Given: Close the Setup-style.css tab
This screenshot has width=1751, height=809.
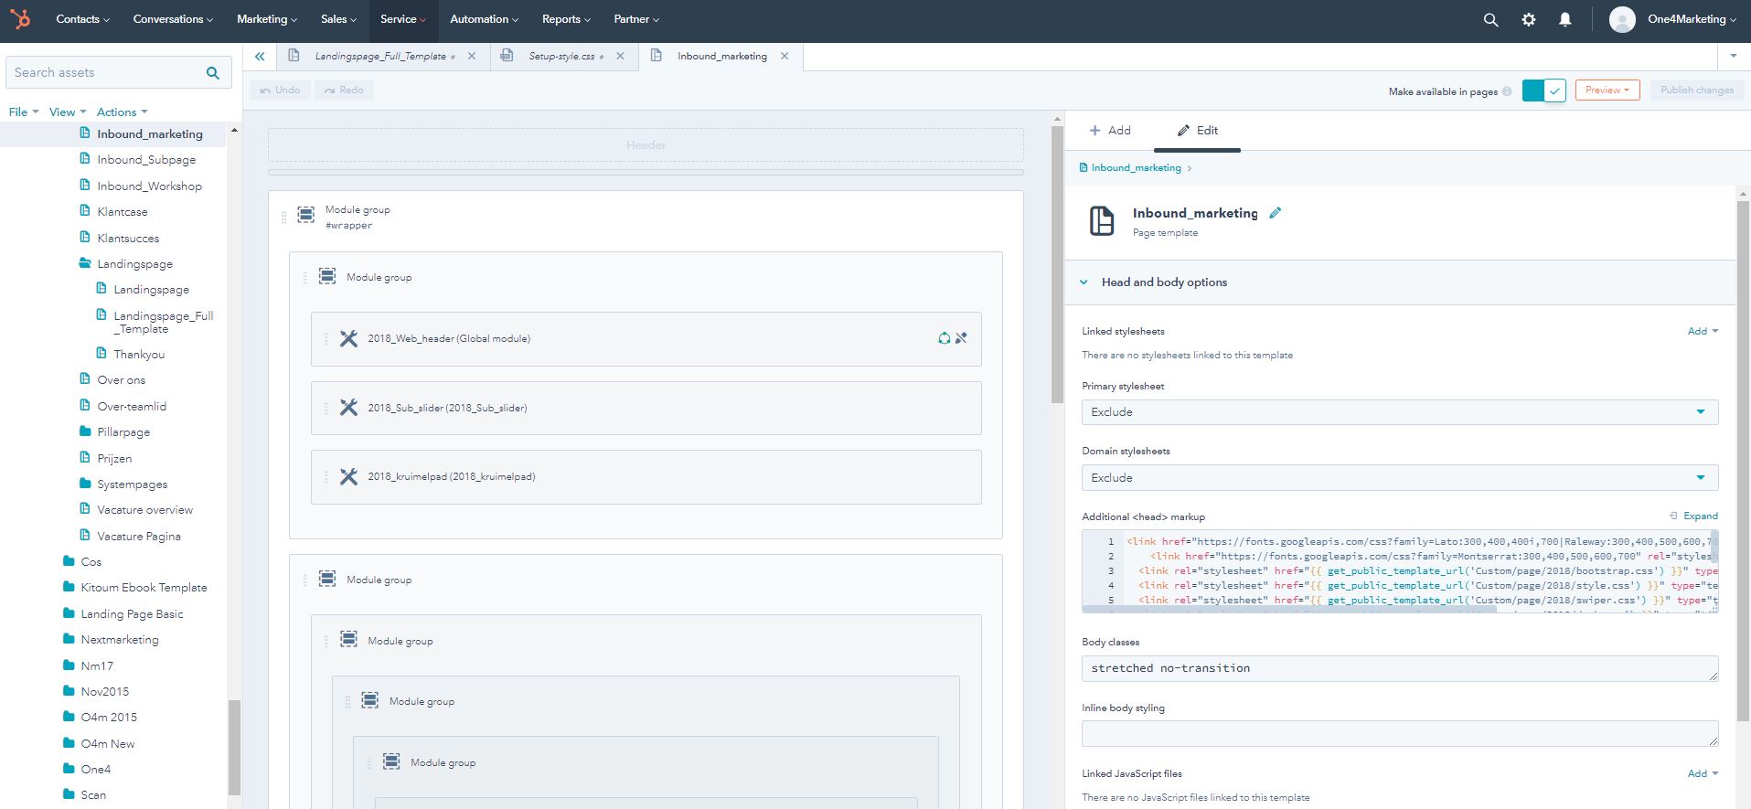Looking at the screenshot, I should coord(620,56).
